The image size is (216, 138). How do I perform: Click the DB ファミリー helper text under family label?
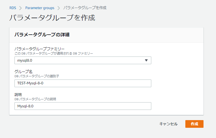click(x=54, y=53)
